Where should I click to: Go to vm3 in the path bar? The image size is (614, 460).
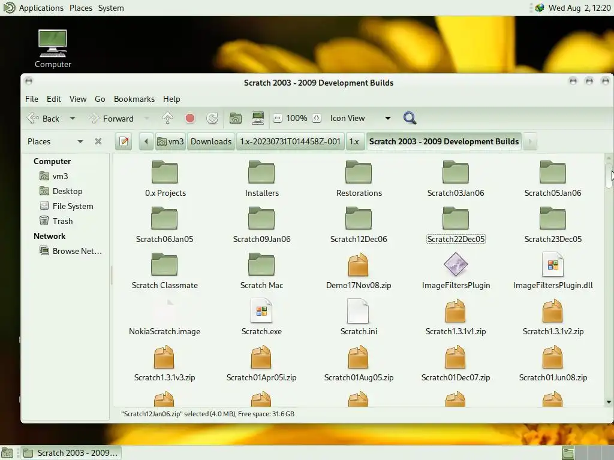pos(170,141)
